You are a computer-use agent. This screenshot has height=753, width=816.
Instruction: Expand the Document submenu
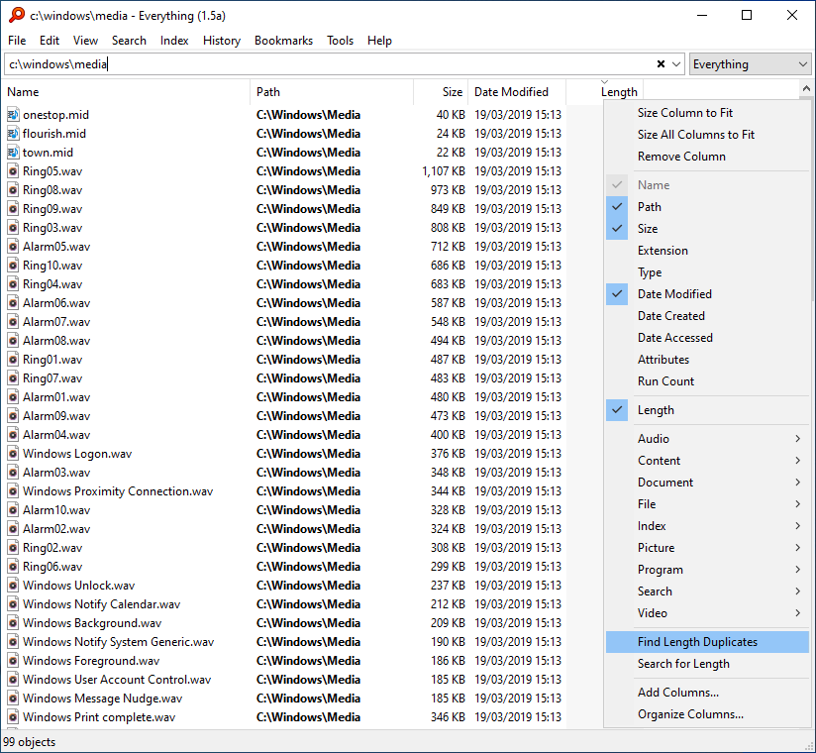(707, 483)
